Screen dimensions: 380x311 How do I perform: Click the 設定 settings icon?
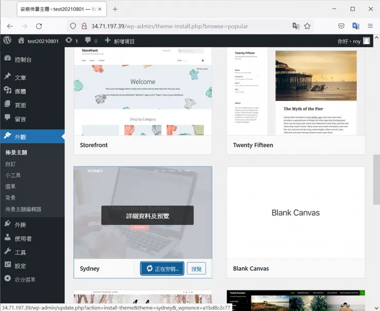(x=8, y=264)
